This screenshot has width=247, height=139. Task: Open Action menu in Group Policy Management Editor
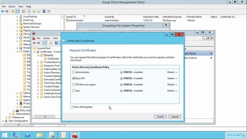tap(12, 7)
